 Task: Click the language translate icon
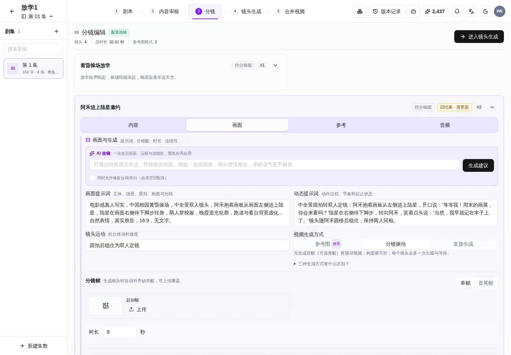[471, 11]
